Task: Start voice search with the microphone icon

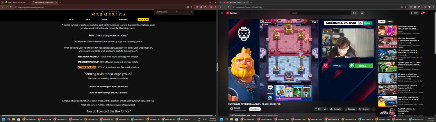Action: tap(362, 13)
